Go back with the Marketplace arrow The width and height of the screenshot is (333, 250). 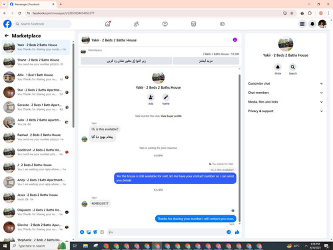click(7, 35)
